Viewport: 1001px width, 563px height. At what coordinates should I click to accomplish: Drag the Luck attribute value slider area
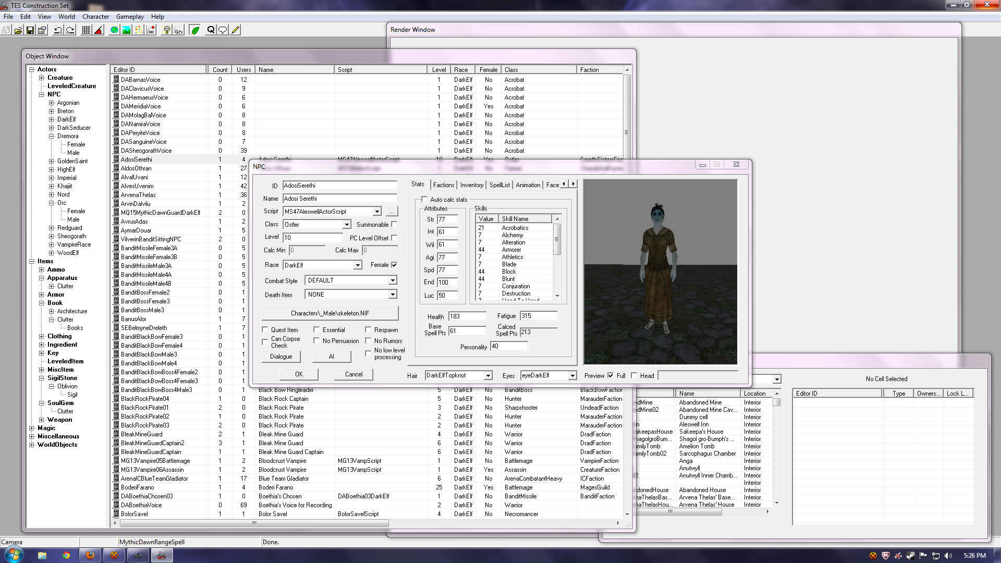[x=448, y=295]
